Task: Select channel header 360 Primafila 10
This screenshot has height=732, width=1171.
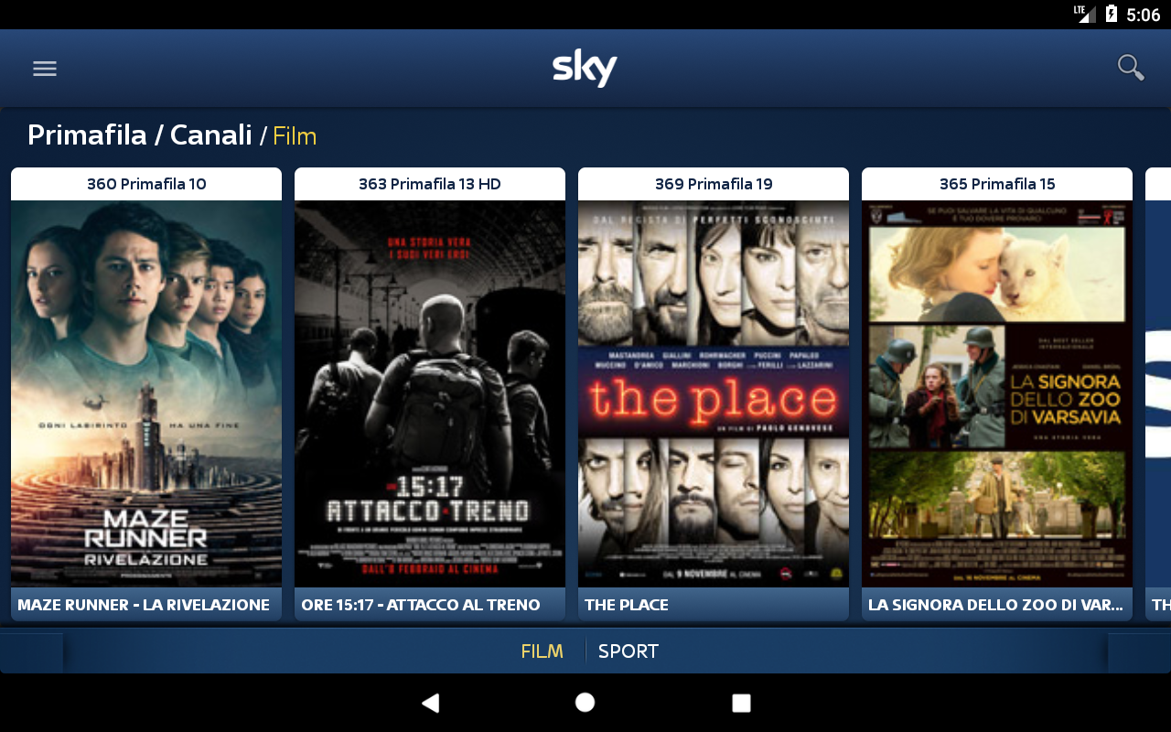Action: [x=146, y=184]
